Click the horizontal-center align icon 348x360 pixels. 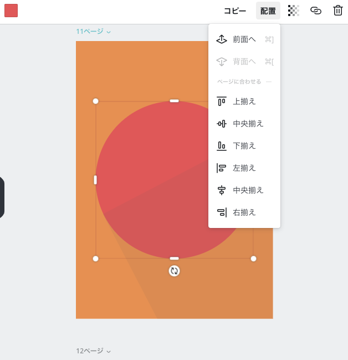[x=222, y=190]
